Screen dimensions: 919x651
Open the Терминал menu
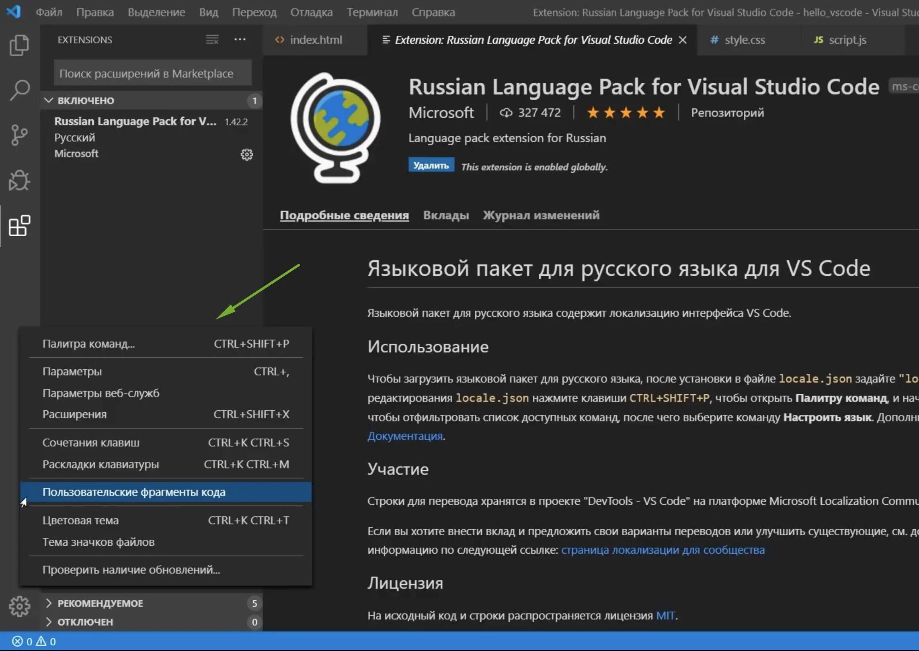point(372,12)
